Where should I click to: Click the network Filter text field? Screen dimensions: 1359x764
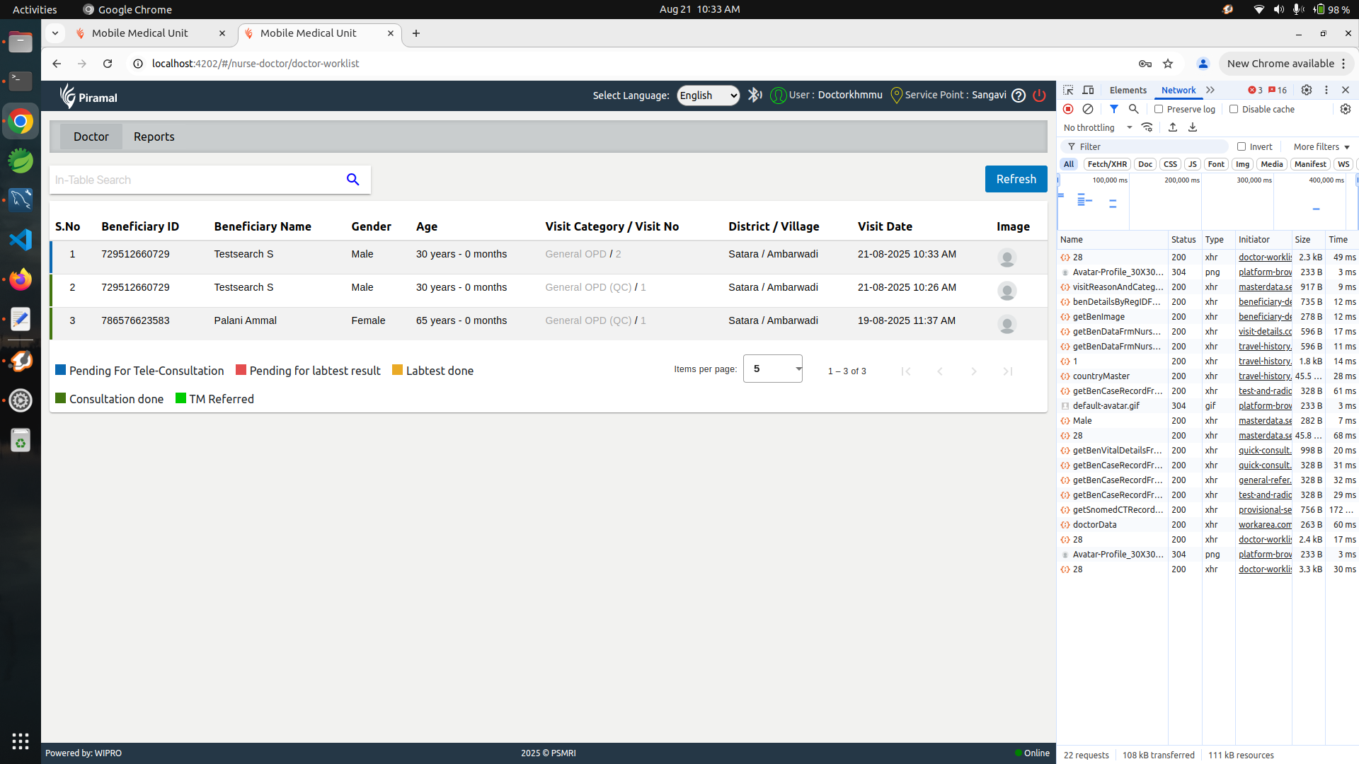point(1145,146)
